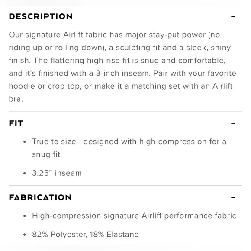
Task: Click '3-inch inseam' phrase in description
Action: [123, 73]
